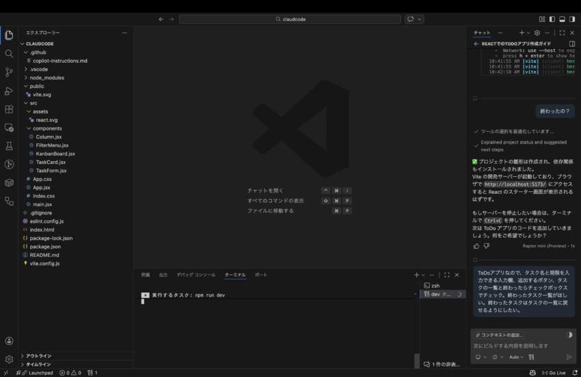Image resolution: width=581 pixels, height=377 pixels.
Task: Click the chat settings gear icon
Action: [537, 33]
